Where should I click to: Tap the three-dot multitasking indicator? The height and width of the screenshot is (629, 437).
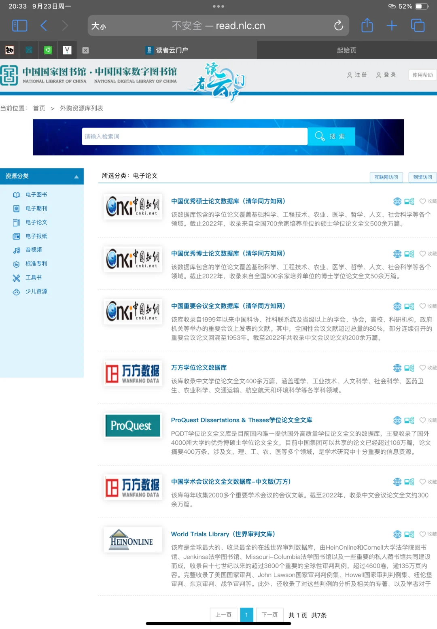tap(218, 6)
